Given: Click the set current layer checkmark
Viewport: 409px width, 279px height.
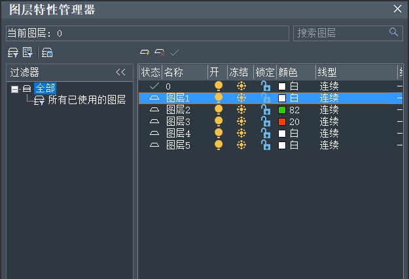Looking at the screenshot, I should 174,52.
